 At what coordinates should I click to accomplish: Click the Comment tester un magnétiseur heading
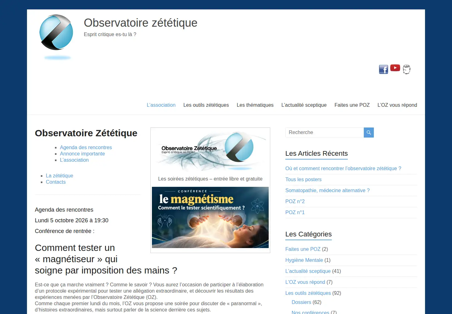106,259
